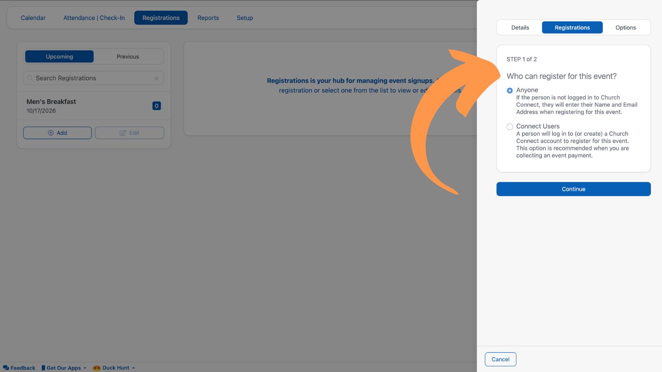Switch list to Upcoming registrations
The image size is (662, 372).
pyautogui.click(x=59, y=57)
